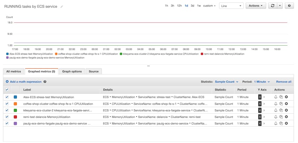Click the paulg-ecs-demo-fargate legend entry
The image size is (298, 143).
coord(45,58)
